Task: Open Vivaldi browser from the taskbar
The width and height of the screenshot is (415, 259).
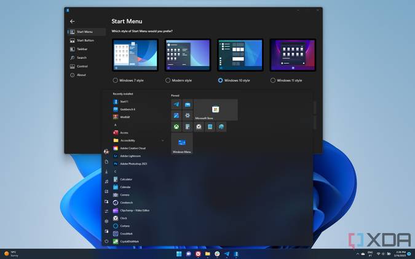Action: pyautogui.click(x=198, y=254)
